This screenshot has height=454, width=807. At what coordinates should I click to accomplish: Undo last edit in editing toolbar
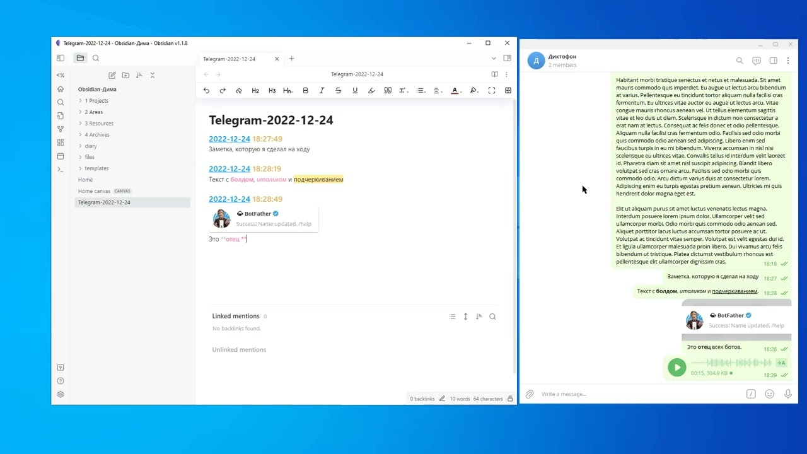[206, 91]
